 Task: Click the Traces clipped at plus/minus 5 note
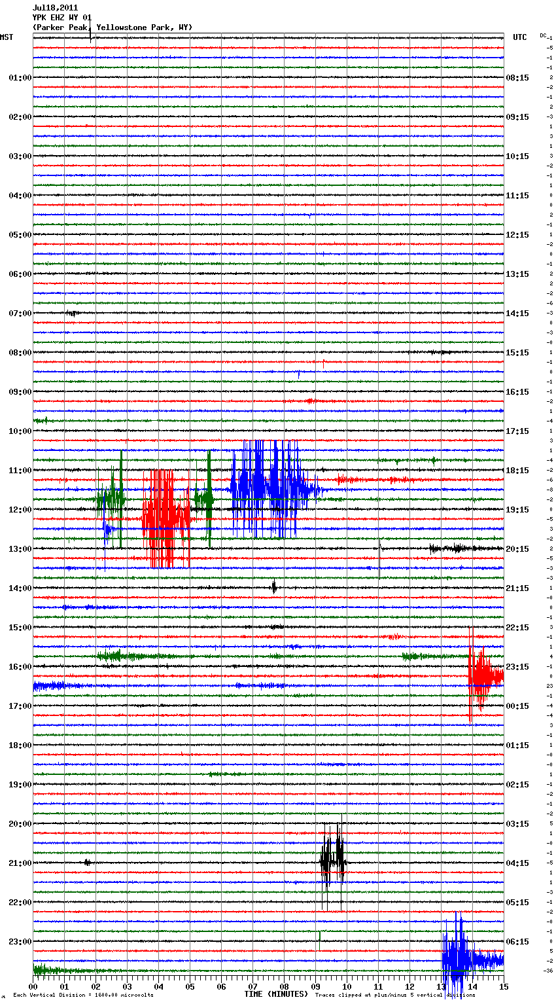tap(395, 995)
